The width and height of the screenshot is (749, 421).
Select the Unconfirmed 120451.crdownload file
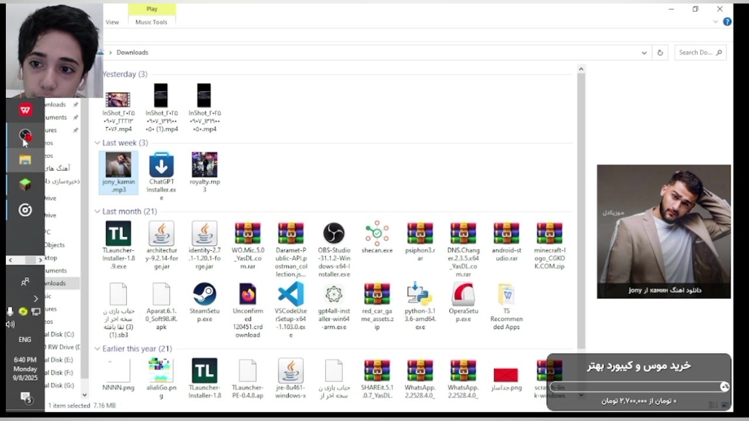(248, 310)
